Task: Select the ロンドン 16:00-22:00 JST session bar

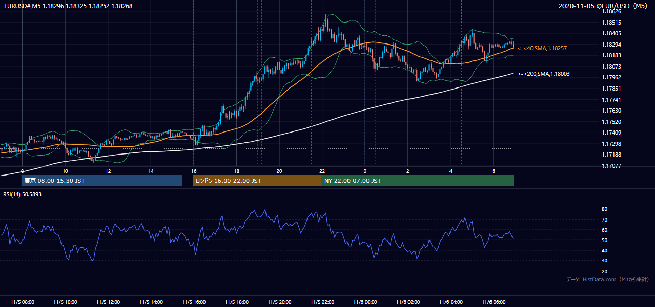Action: click(x=257, y=181)
